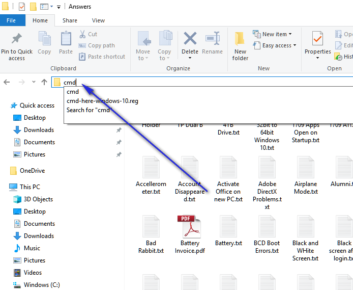Open Music under This PC

tap(27, 248)
